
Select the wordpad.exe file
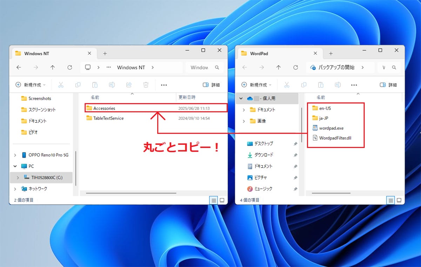(328, 128)
